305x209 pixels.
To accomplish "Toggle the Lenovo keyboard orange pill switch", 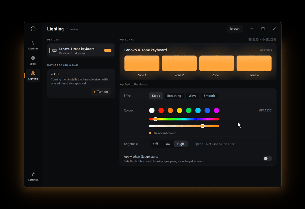I will tap(108, 50).
